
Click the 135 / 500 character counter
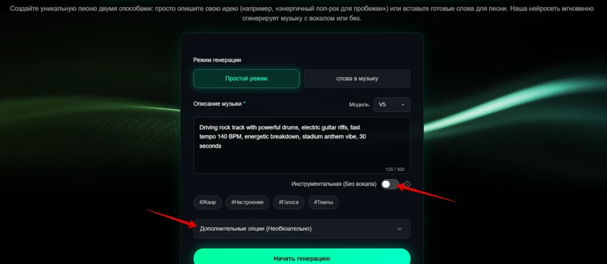click(395, 169)
